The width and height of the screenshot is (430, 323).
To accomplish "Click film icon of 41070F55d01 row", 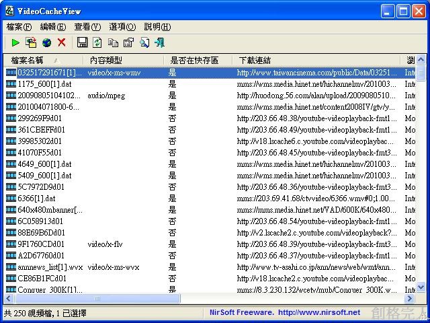I will coord(11,153).
